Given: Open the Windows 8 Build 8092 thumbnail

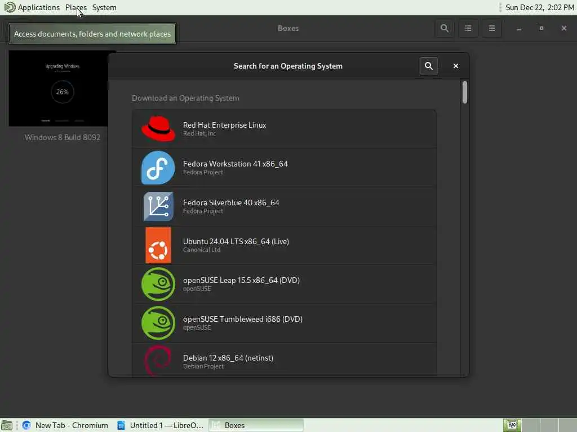Looking at the screenshot, I should pos(59,88).
